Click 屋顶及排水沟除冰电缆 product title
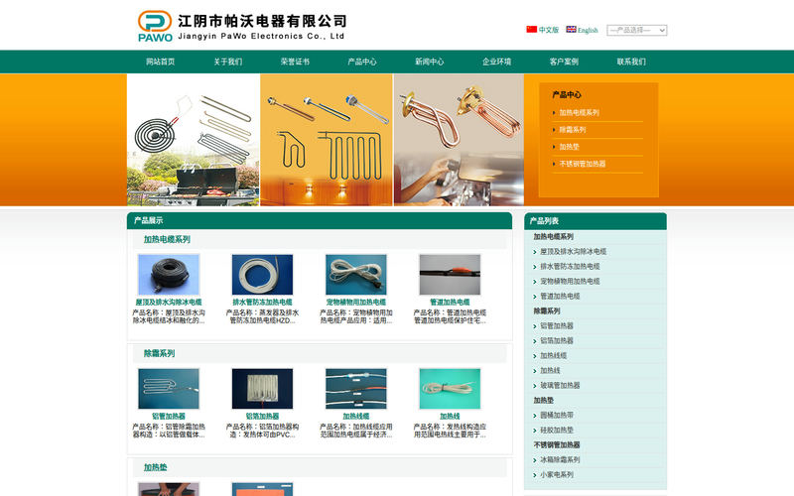 pyautogui.click(x=169, y=303)
